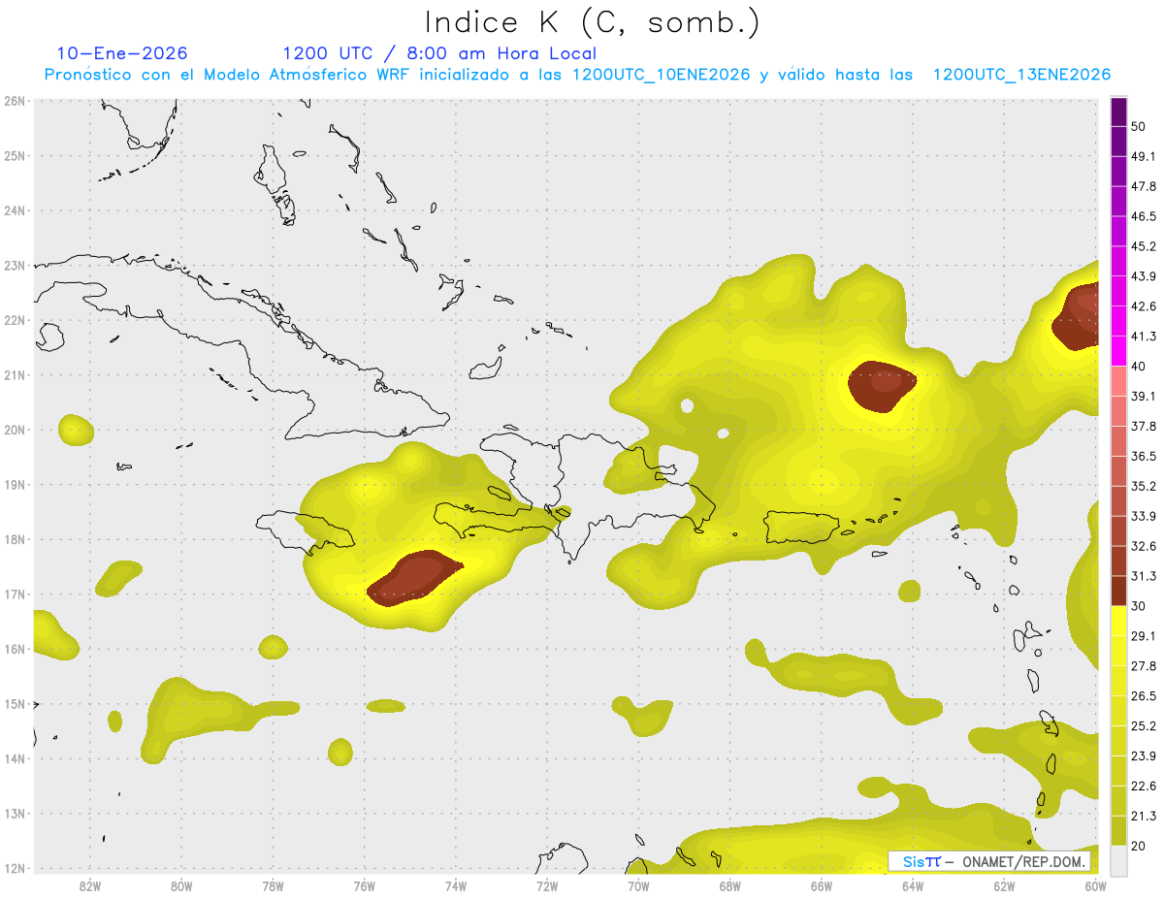Viewport: 1164px width, 899px height.
Task: Click the colorbar label "23.9"
Action: click(1143, 755)
